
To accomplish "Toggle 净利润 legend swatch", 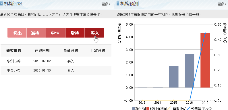I will [x=133, y=108].
